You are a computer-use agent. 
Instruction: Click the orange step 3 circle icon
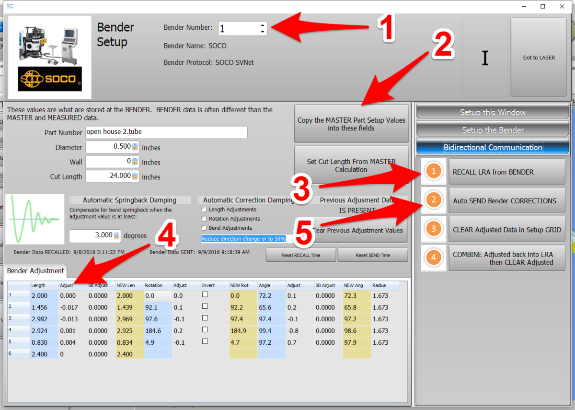pyautogui.click(x=434, y=229)
